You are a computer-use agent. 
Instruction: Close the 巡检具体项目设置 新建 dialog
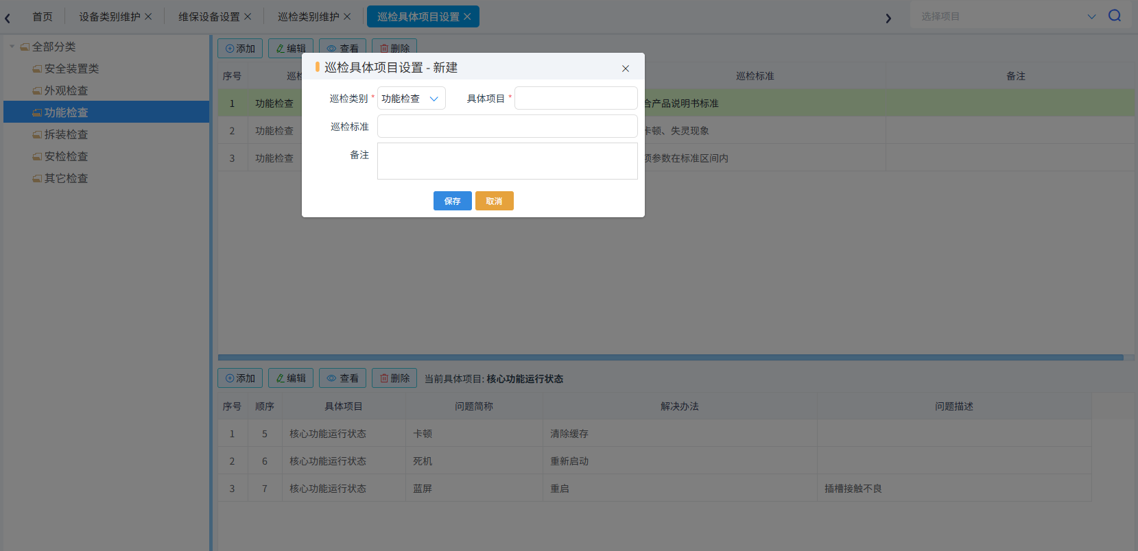[x=626, y=69]
